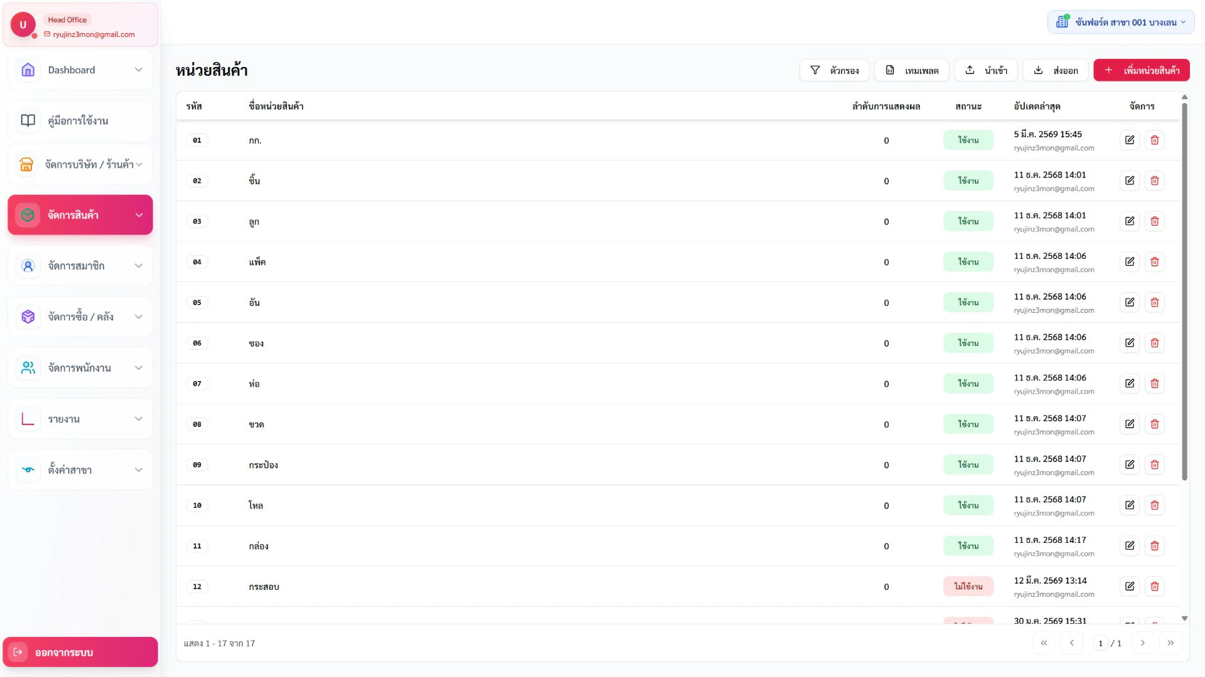The image size is (1205, 677).
Task: Open the ตั้งค่าสาขา menu item
Action: coord(80,470)
